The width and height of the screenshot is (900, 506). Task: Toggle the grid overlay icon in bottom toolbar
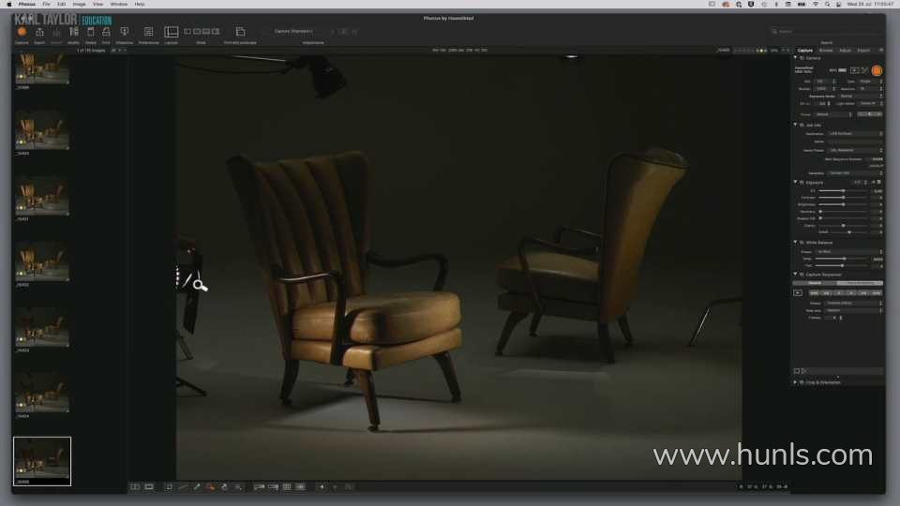click(x=287, y=486)
